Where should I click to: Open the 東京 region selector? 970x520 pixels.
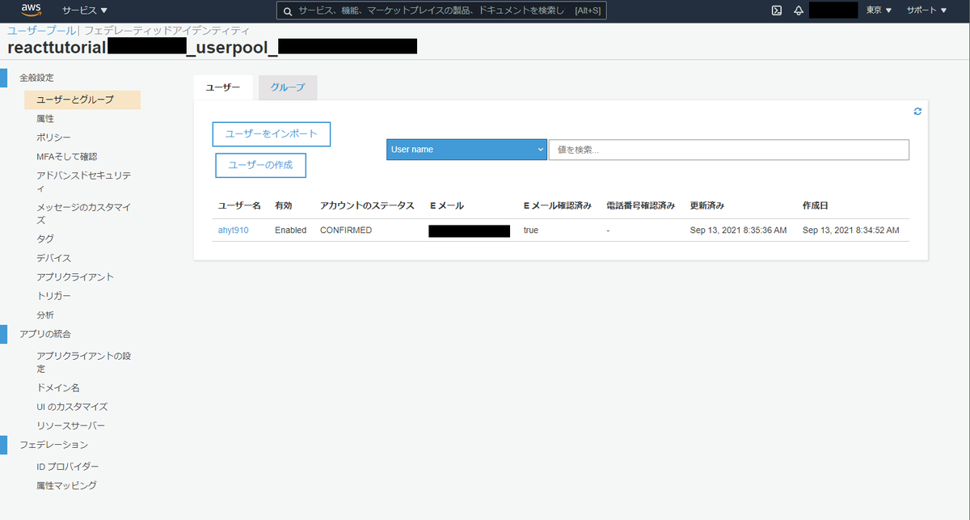coord(879,11)
